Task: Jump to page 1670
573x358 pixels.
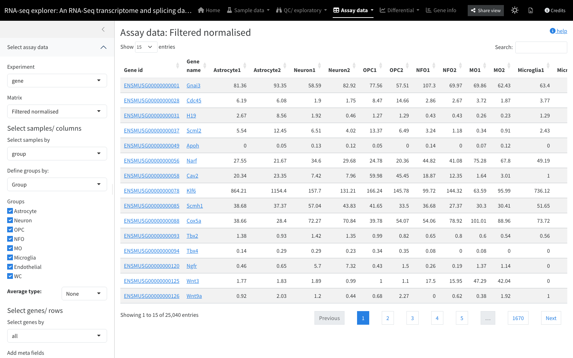Action: point(518,318)
